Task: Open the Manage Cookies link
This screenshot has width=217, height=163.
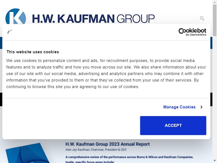Action: (x=179, y=107)
